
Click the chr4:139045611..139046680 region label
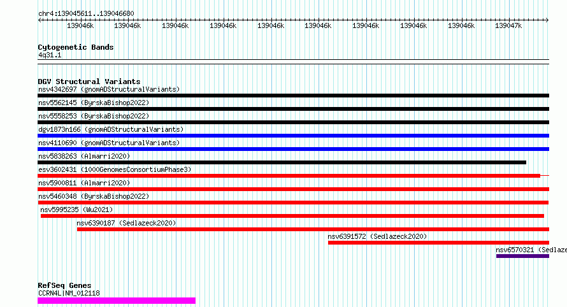(86, 14)
